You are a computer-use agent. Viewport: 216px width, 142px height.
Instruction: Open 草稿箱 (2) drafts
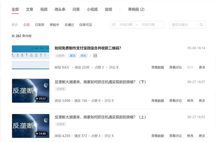click(x=136, y=9)
